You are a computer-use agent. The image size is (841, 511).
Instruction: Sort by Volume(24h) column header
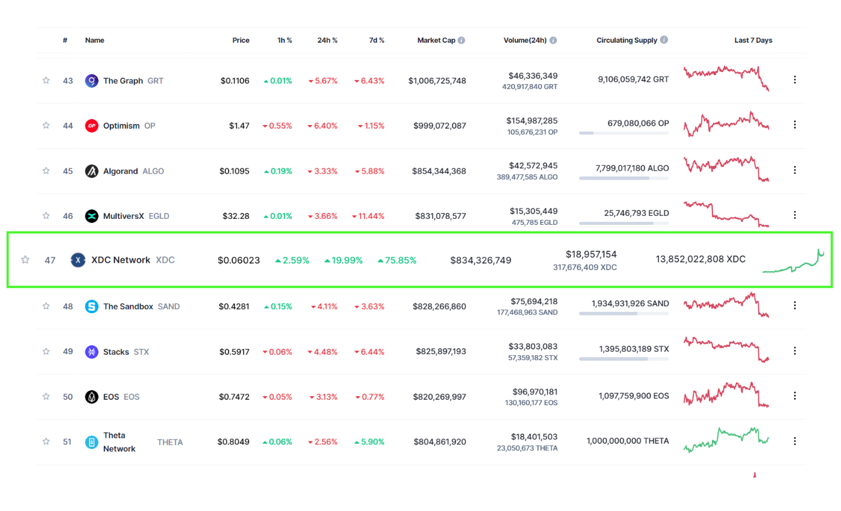[x=525, y=40]
